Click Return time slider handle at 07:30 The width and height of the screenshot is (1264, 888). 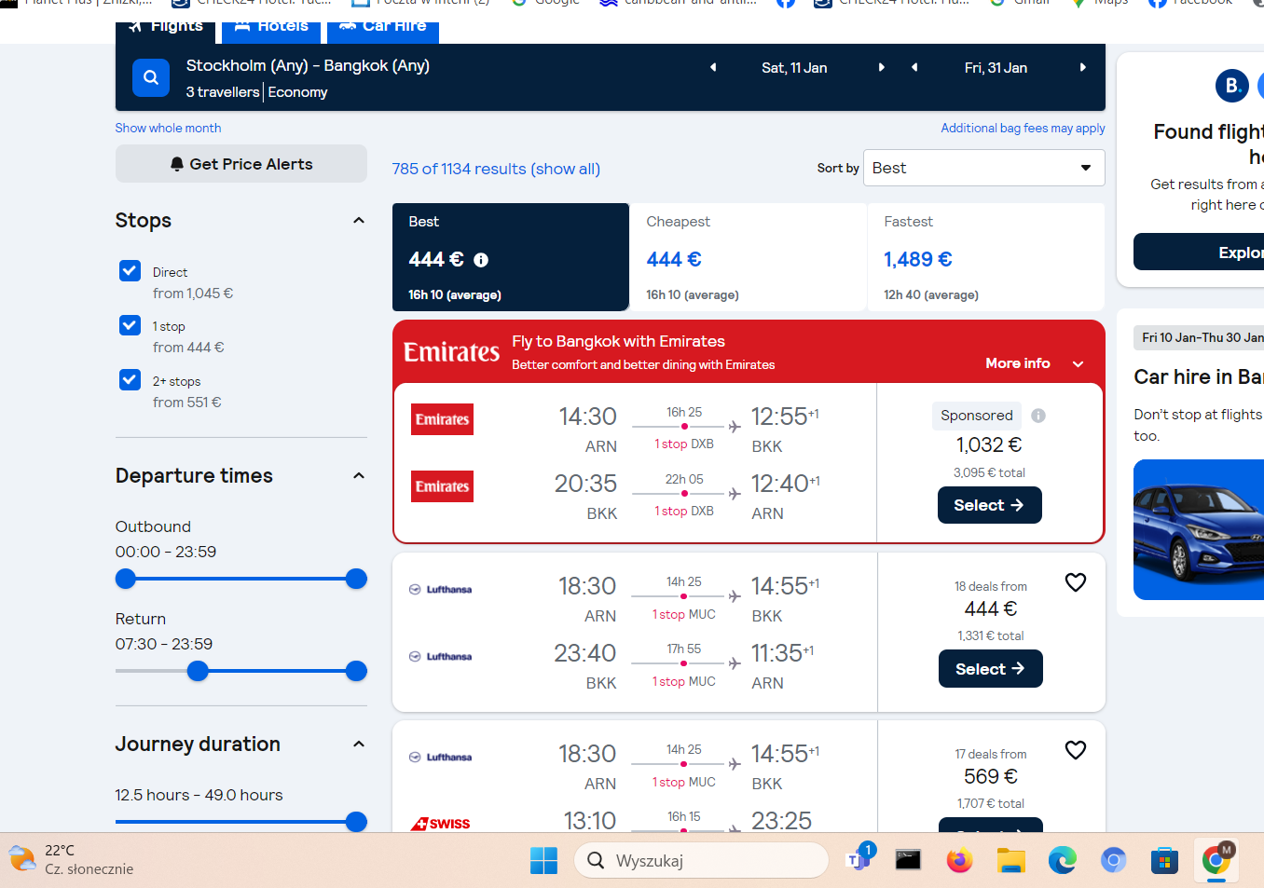[198, 671]
